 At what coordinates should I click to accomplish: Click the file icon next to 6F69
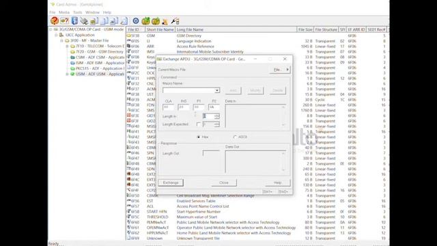129,238
